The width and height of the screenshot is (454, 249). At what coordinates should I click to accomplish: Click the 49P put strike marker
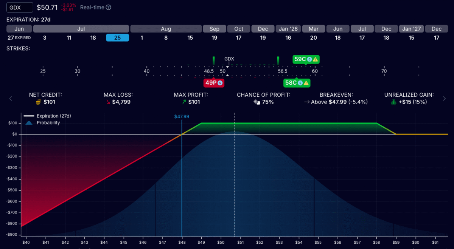[210, 83]
